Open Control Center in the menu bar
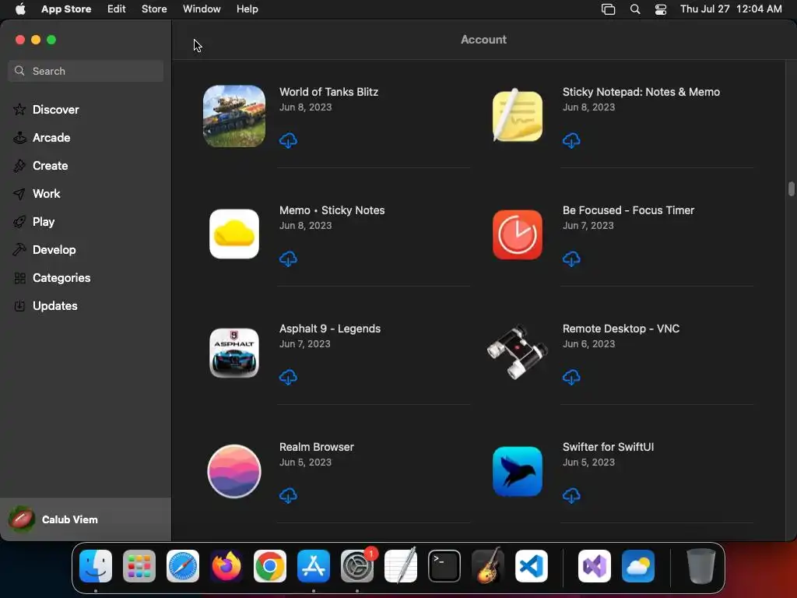Image resolution: width=797 pixels, height=598 pixels. tap(660, 9)
